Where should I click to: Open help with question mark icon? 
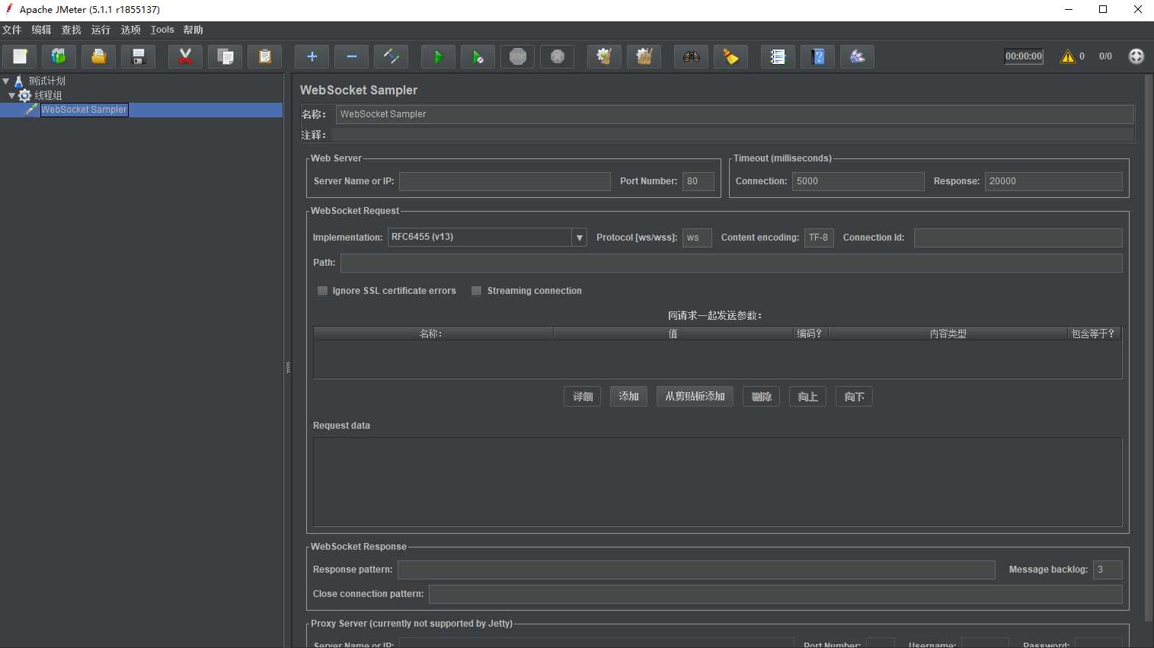[817, 56]
